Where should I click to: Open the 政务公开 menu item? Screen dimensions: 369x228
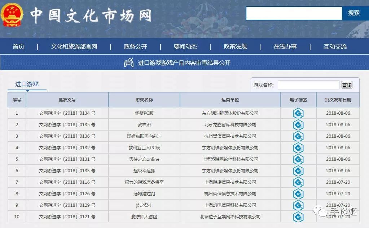coord(135,46)
